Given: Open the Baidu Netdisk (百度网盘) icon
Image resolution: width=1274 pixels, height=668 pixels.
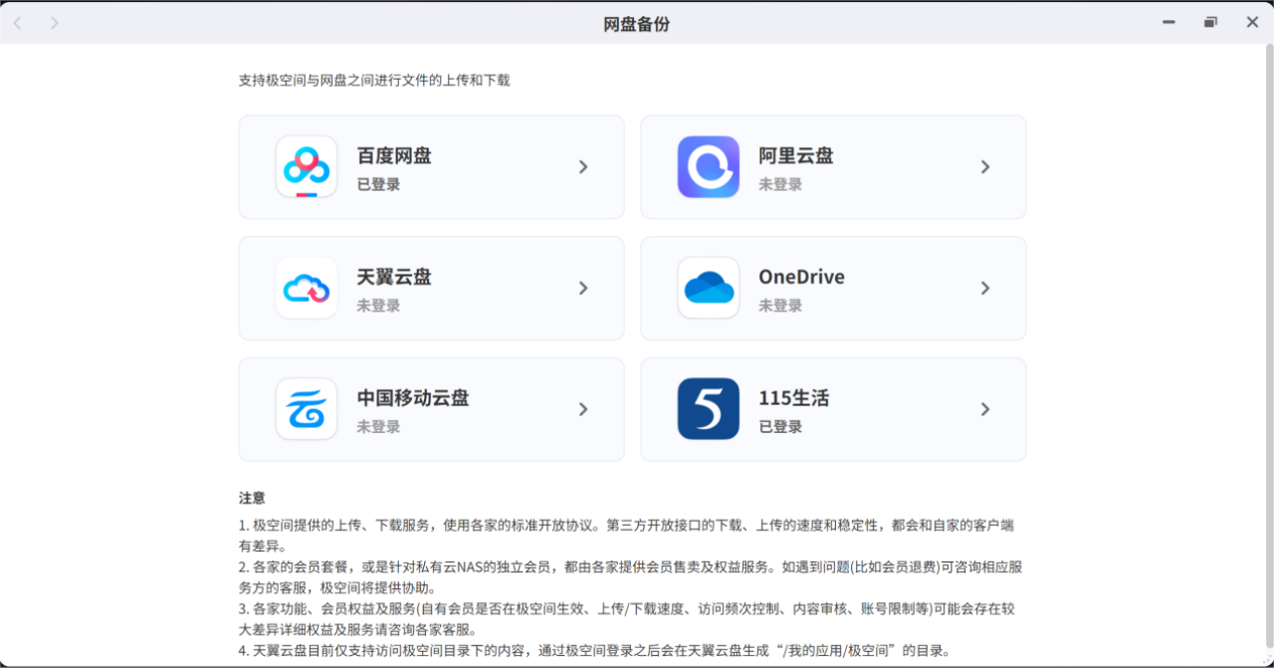Looking at the screenshot, I should click(307, 166).
